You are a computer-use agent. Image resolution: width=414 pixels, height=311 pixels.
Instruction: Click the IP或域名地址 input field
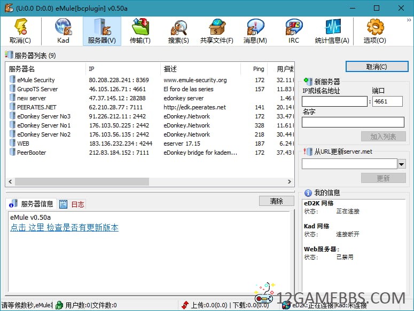tap(334, 101)
